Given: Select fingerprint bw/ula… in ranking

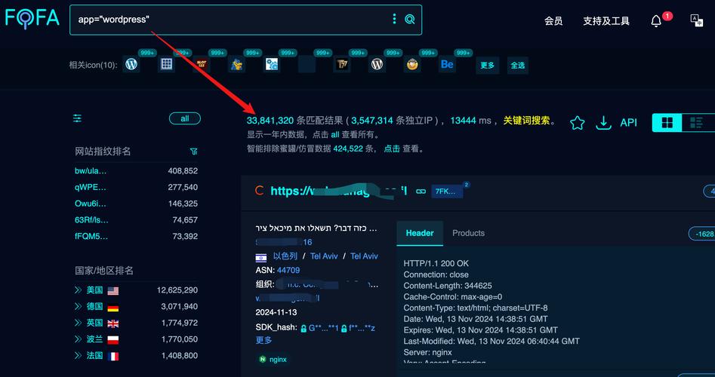Looking at the screenshot, I should click(91, 170).
